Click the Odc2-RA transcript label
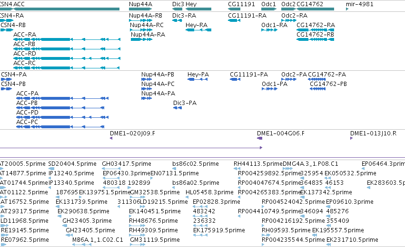Viewport: 405px width, 247px height. [x=294, y=16]
